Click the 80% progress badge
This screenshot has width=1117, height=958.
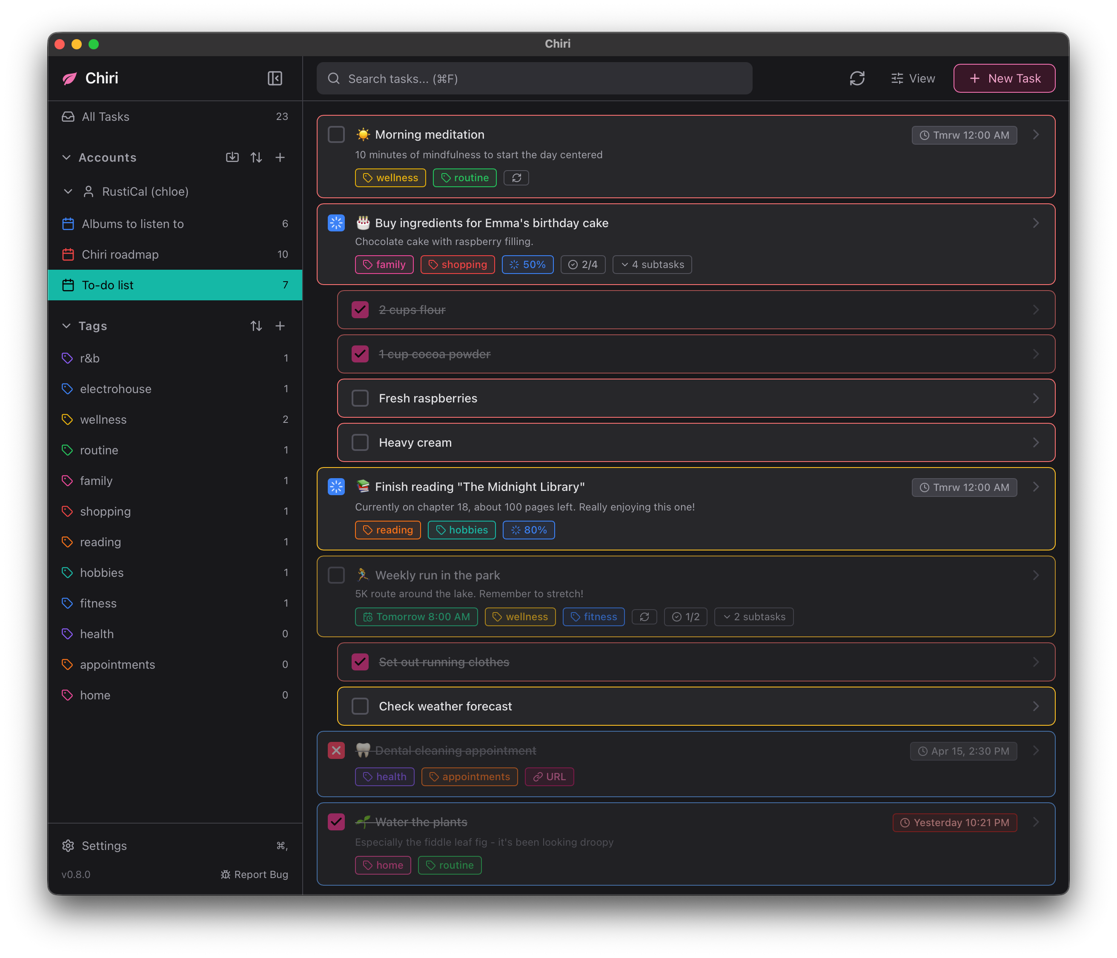528,530
